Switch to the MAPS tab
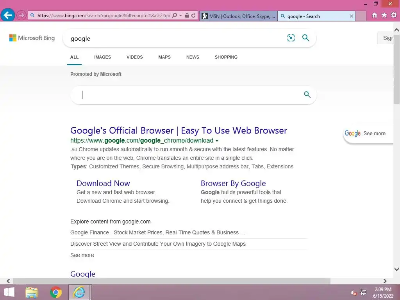400x300 pixels. 164,57
